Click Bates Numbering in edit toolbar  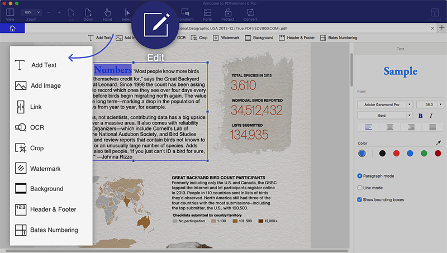point(339,37)
